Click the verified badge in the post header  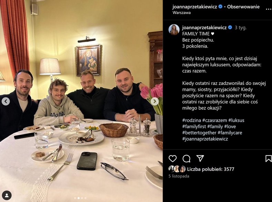click(x=221, y=7)
